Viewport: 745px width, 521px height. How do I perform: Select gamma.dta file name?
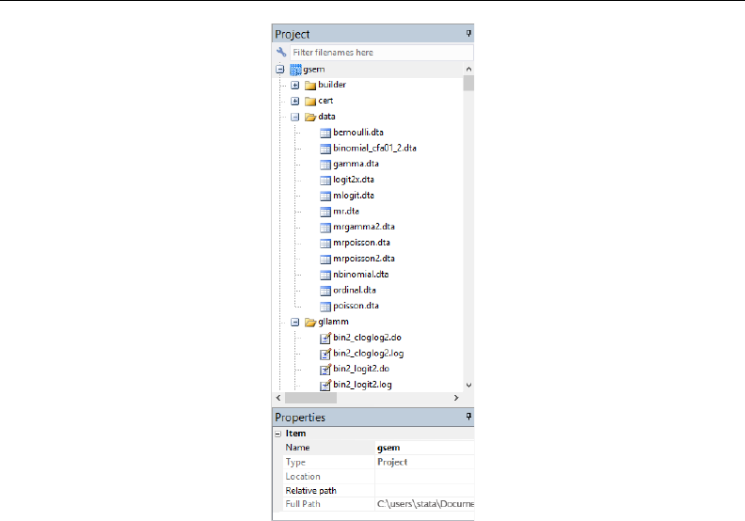[x=356, y=164]
